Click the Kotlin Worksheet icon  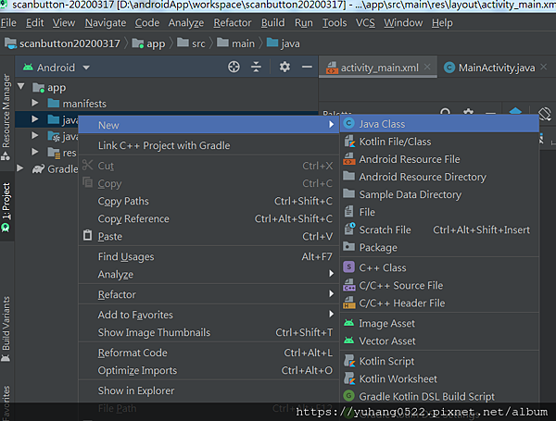click(349, 378)
